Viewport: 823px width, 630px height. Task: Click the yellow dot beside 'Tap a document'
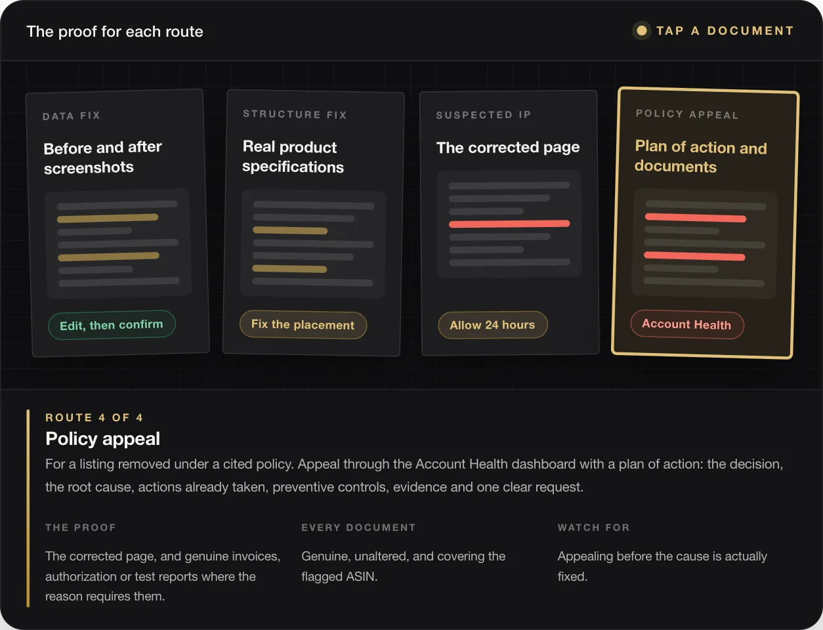click(642, 31)
